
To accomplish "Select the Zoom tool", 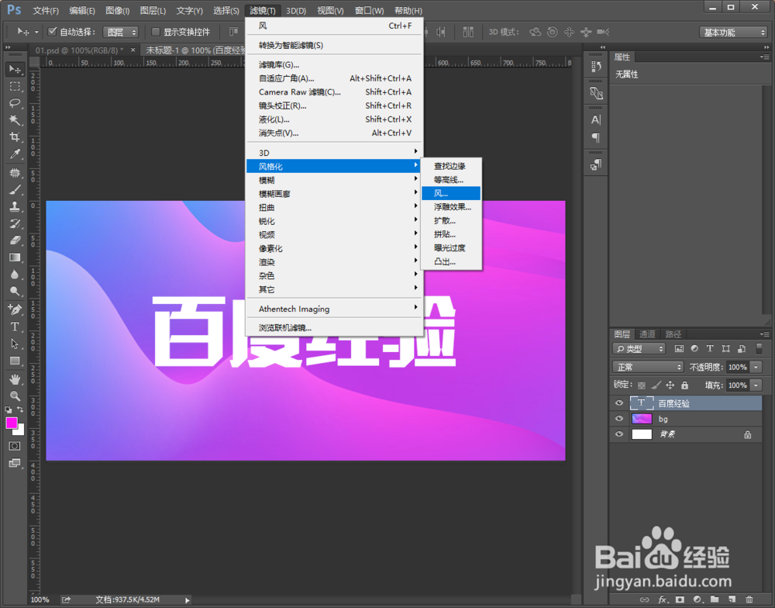I will tap(15, 396).
